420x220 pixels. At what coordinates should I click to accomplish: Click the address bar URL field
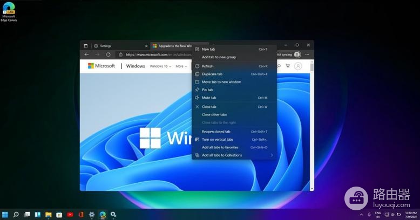pyautogui.click(x=159, y=54)
